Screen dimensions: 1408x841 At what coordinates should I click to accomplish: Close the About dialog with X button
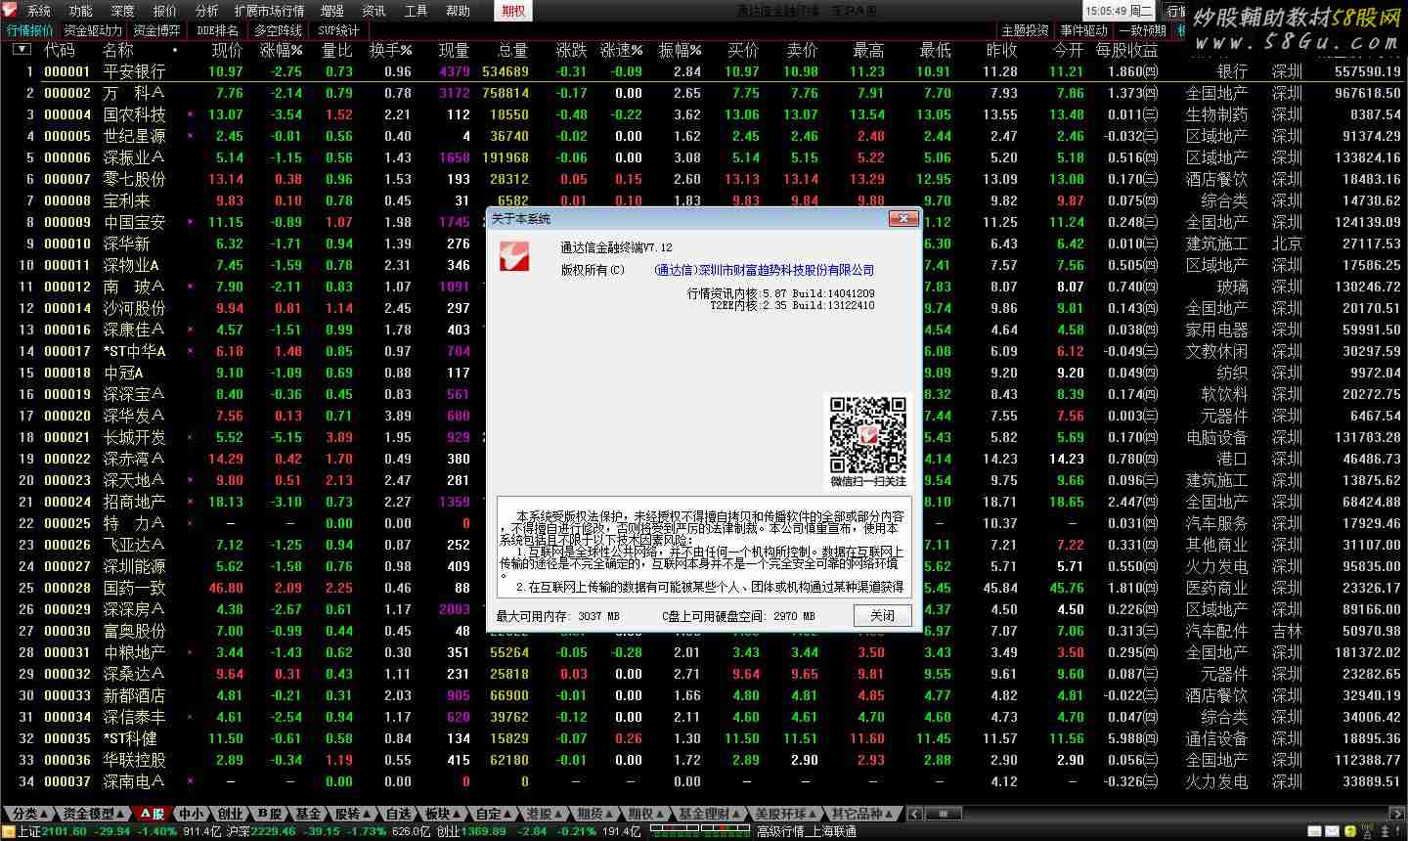click(x=902, y=219)
